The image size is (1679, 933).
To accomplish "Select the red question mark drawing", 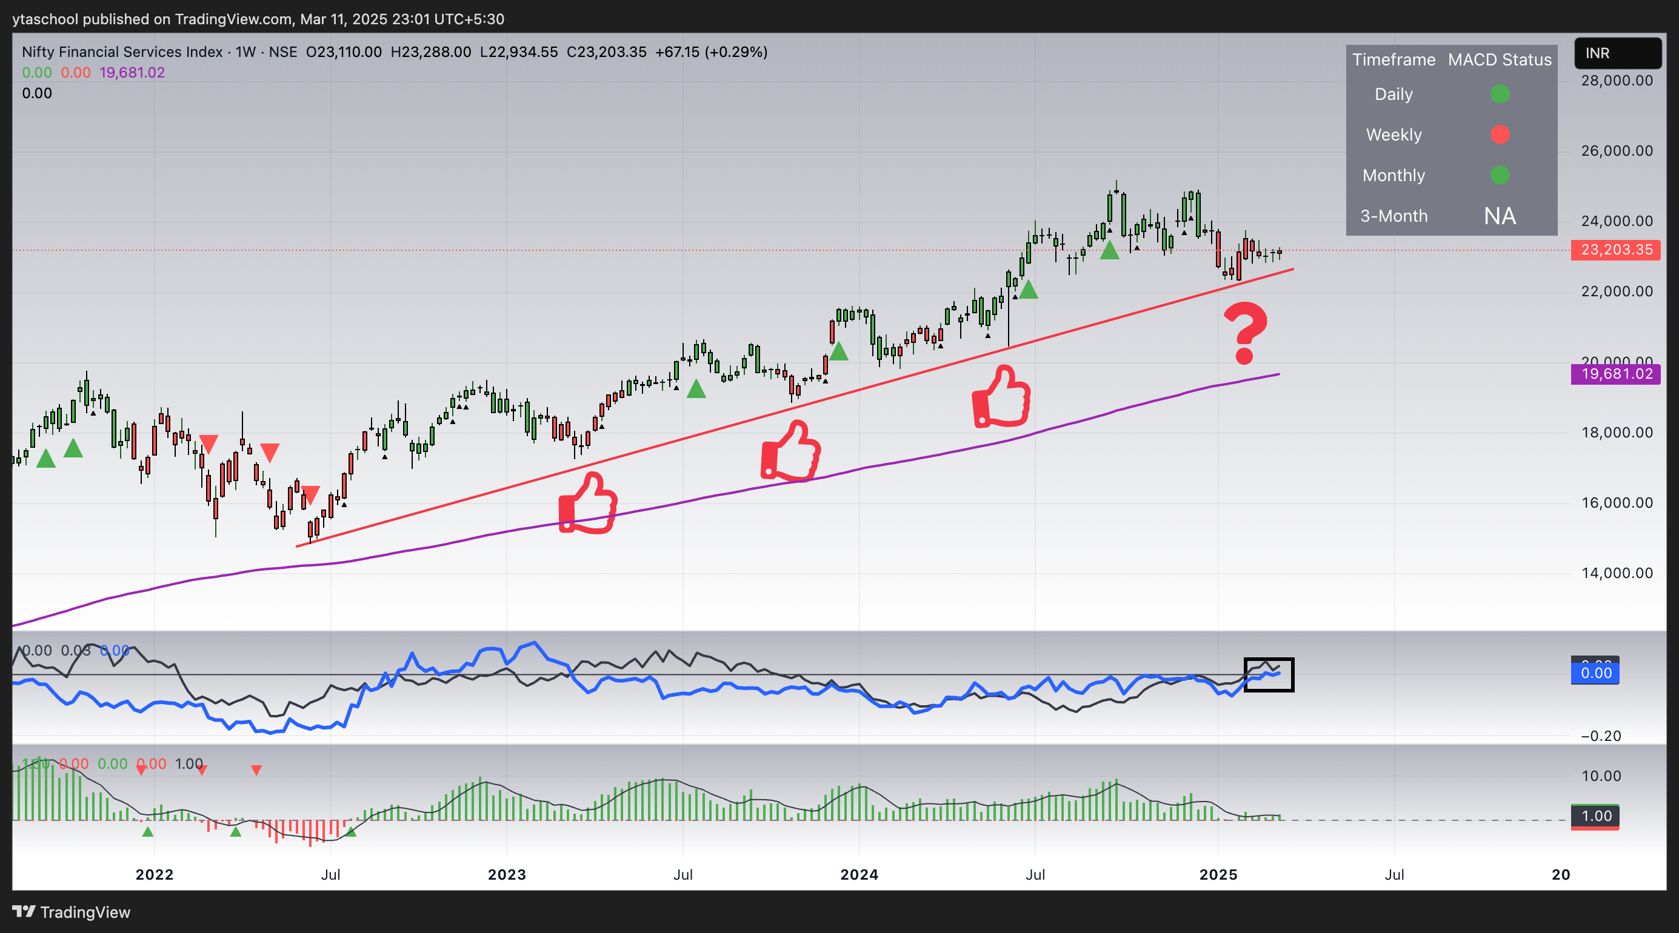I will pos(1246,333).
